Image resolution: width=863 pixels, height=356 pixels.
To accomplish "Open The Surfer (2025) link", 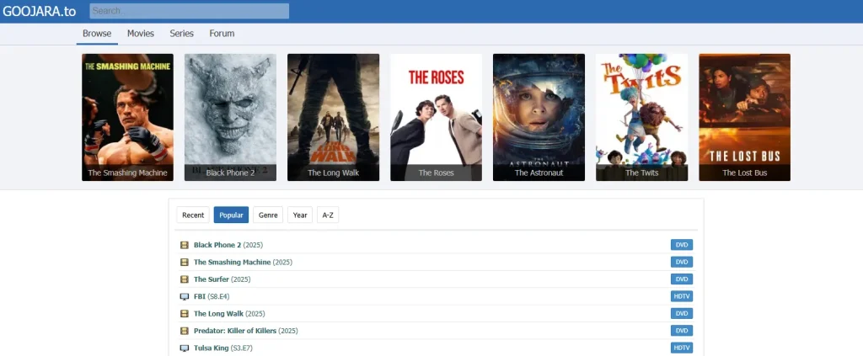I will pyautogui.click(x=222, y=279).
